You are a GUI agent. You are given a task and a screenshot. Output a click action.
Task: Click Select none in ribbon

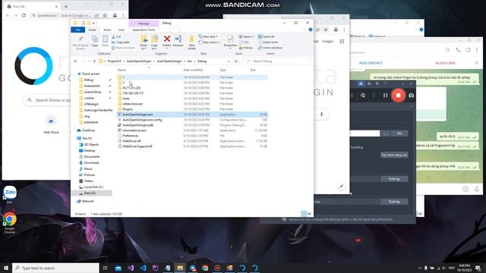click(x=268, y=42)
